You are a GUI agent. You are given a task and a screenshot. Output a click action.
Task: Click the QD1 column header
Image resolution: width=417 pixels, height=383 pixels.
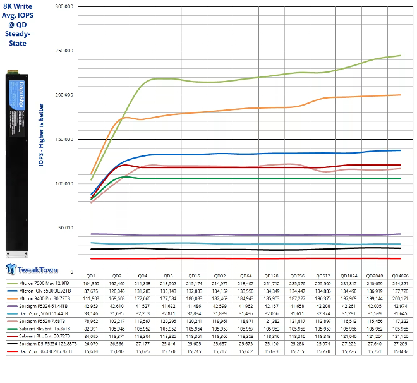[91, 276]
